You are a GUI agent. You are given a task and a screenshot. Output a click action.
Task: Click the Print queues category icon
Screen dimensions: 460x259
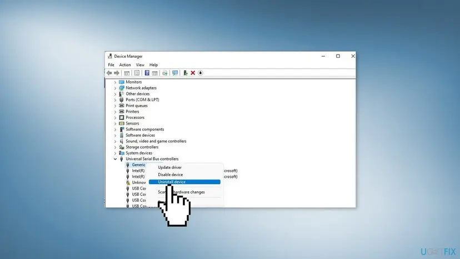click(122, 106)
